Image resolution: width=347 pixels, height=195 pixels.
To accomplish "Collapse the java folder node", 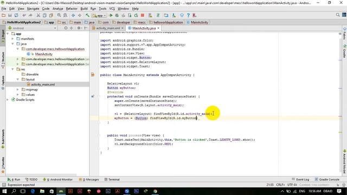I will coord(12,44).
